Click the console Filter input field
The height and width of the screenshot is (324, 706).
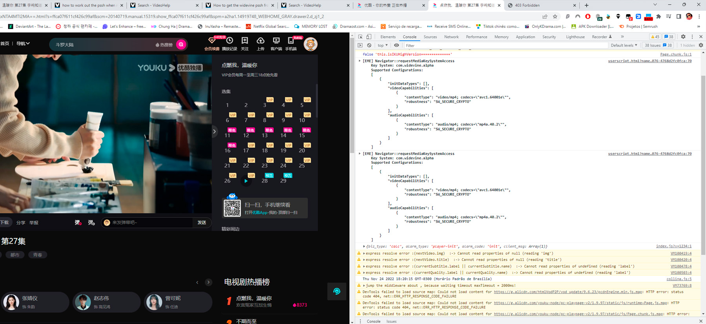[x=506, y=45]
